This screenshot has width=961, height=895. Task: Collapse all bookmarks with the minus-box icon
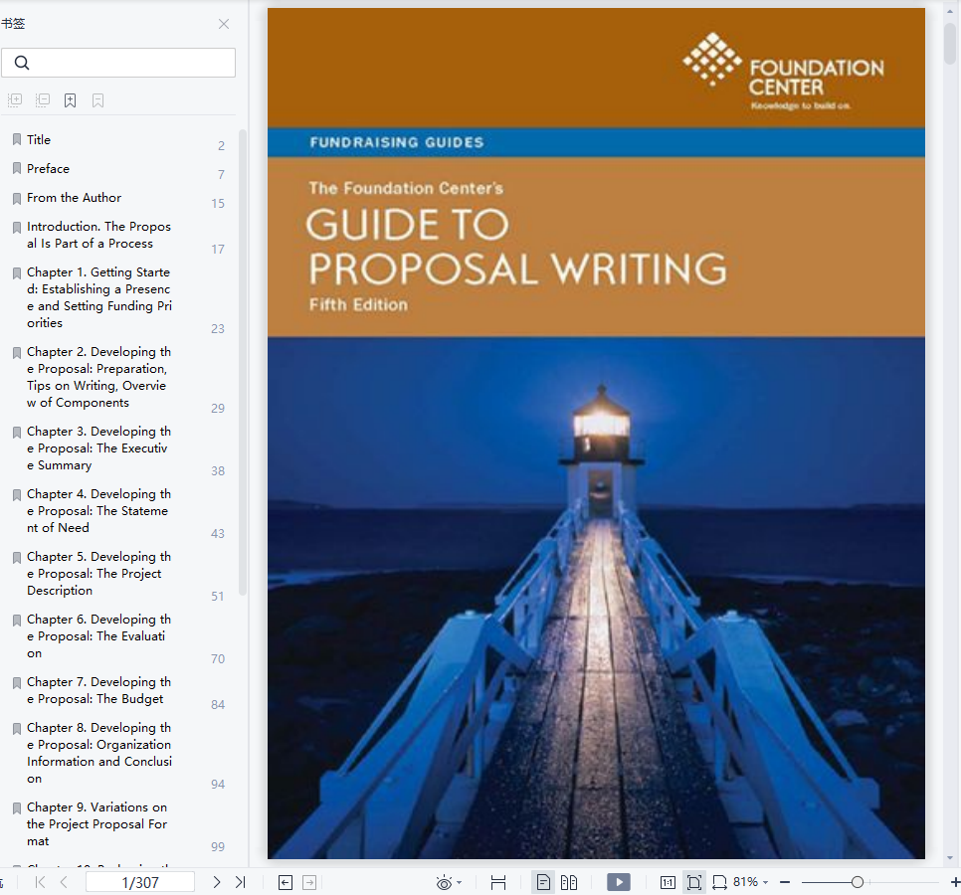coord(43,99)
